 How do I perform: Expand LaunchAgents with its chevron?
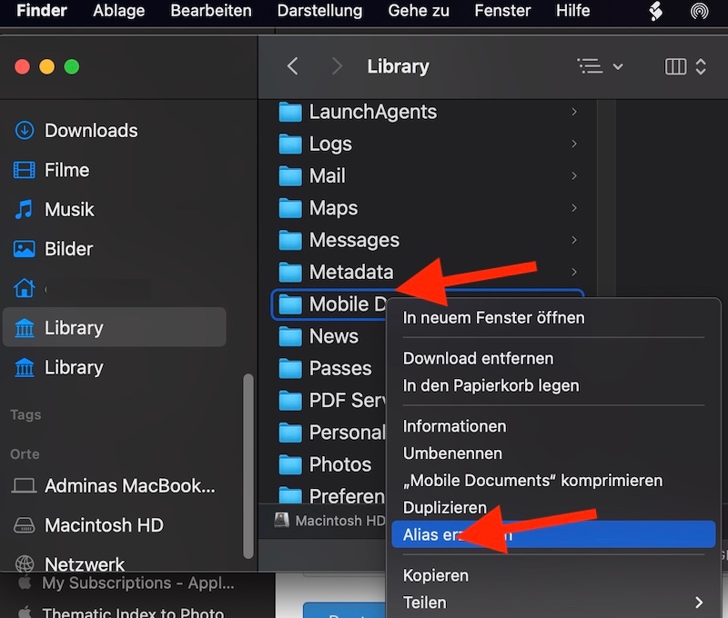pos(574,112)
